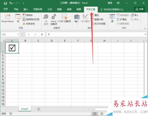Image resolution: width=148 pixels, height=116 pixels.
Task: Switch to the 数据 ribbon tab
Action: [x=59, y=9]
